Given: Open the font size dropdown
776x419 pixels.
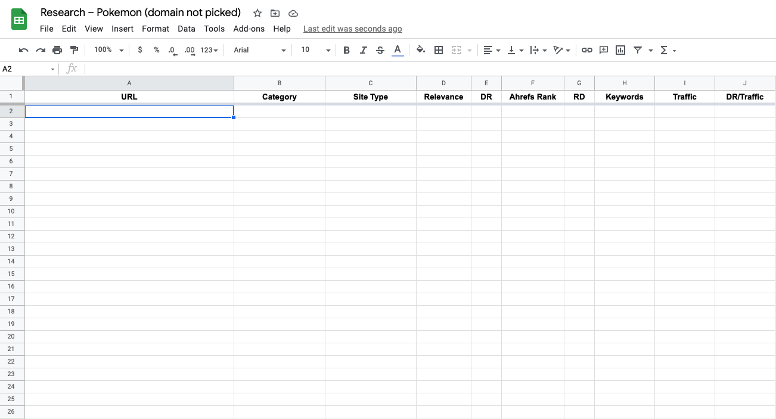Looking at the screenshot, I should [x=315, y=50].
